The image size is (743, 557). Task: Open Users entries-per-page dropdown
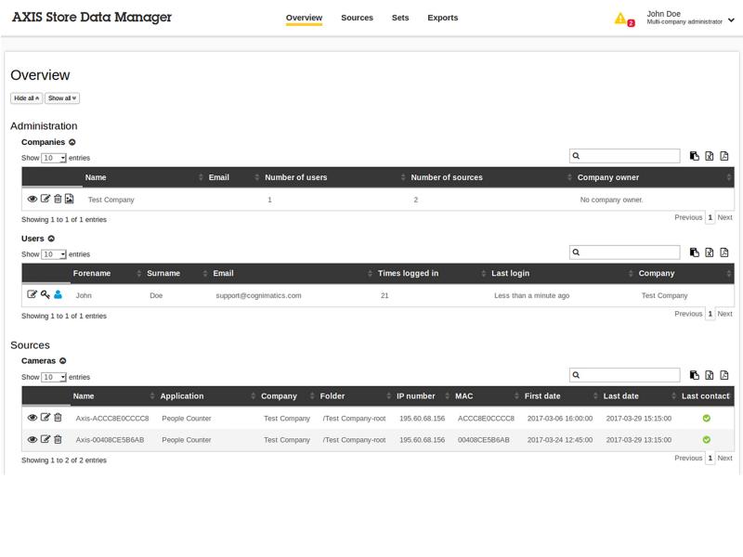54,254
